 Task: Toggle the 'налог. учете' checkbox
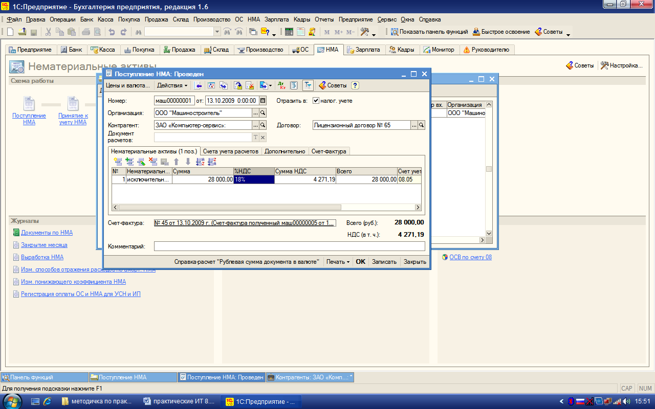316,101
